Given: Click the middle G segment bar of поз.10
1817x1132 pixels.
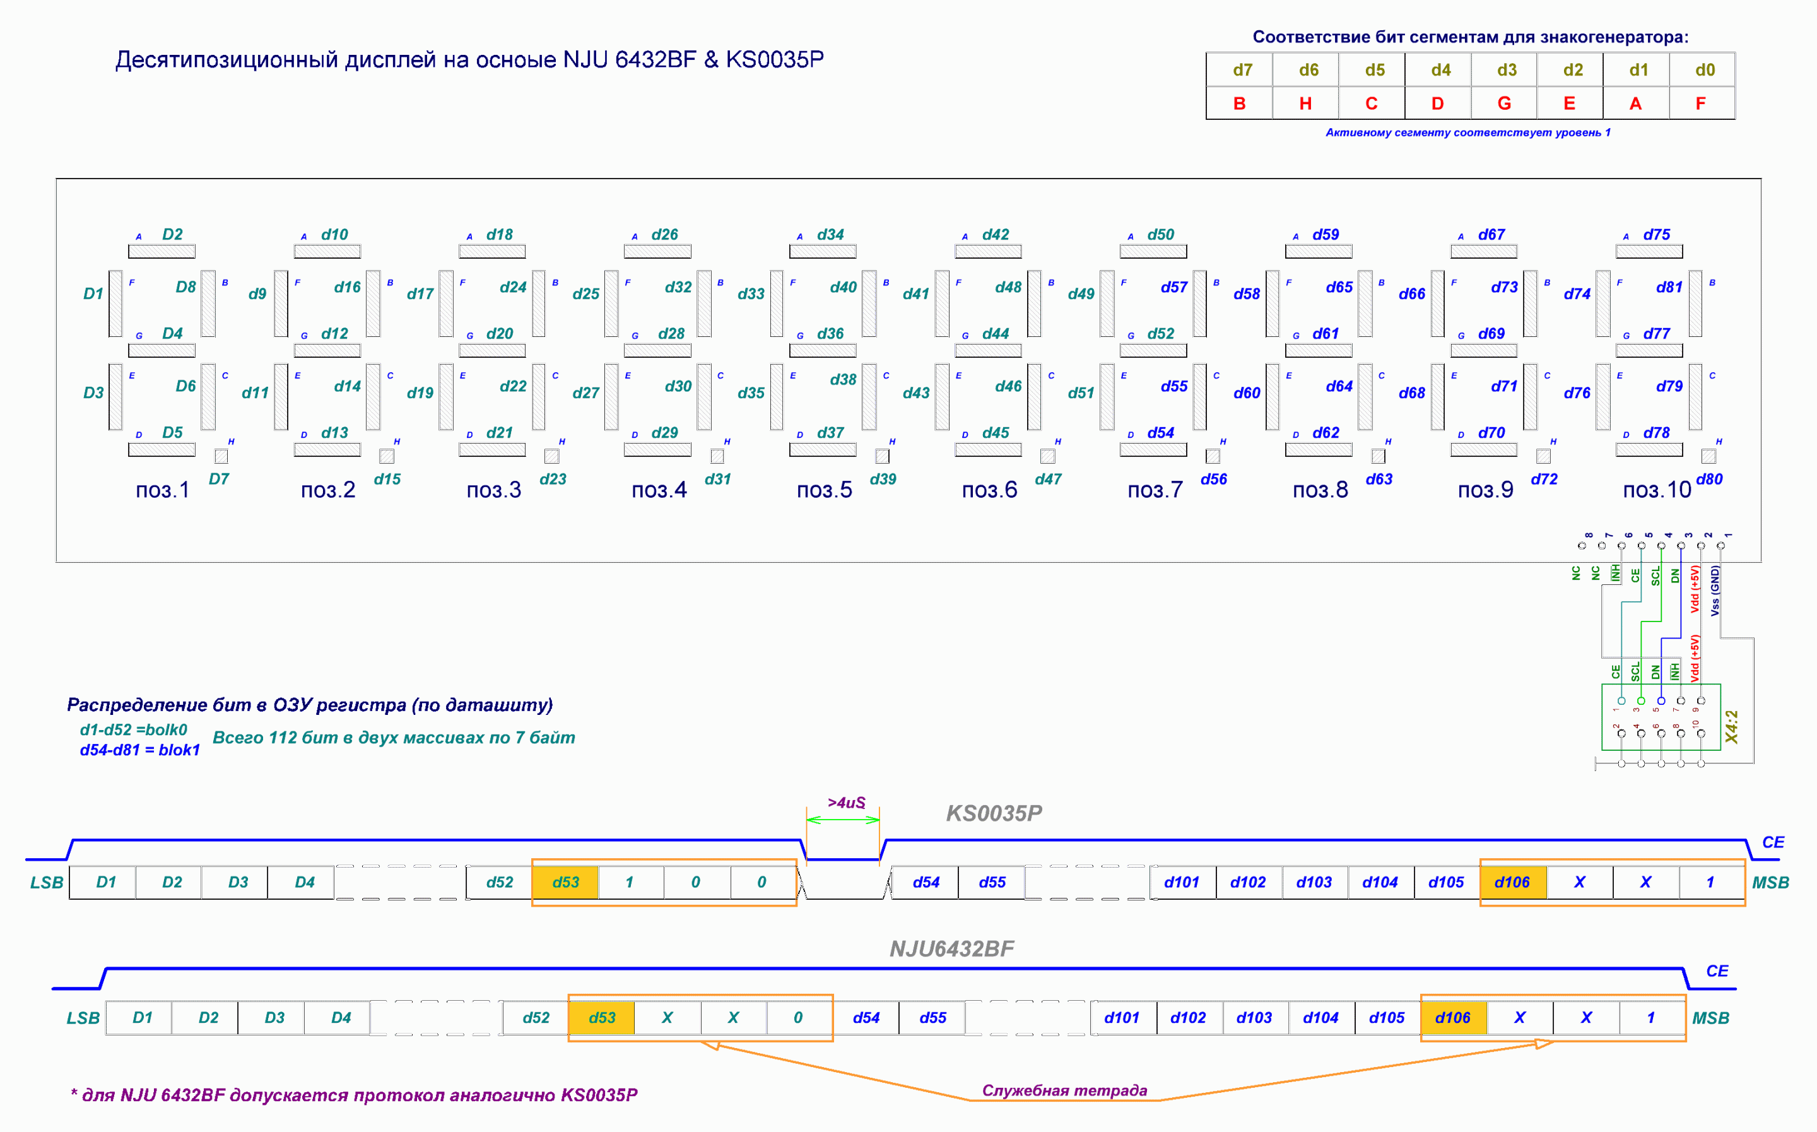Looking at the screenshot, I should pyautogui.click(x=1649, y=350).
